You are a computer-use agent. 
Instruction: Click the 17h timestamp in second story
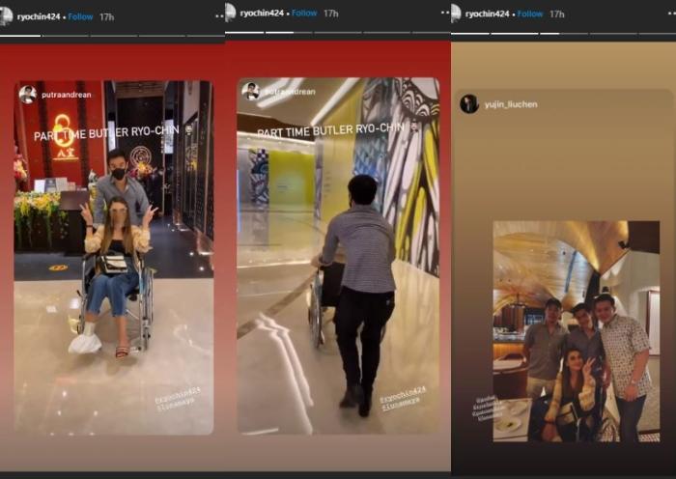(x=330, y=14)
